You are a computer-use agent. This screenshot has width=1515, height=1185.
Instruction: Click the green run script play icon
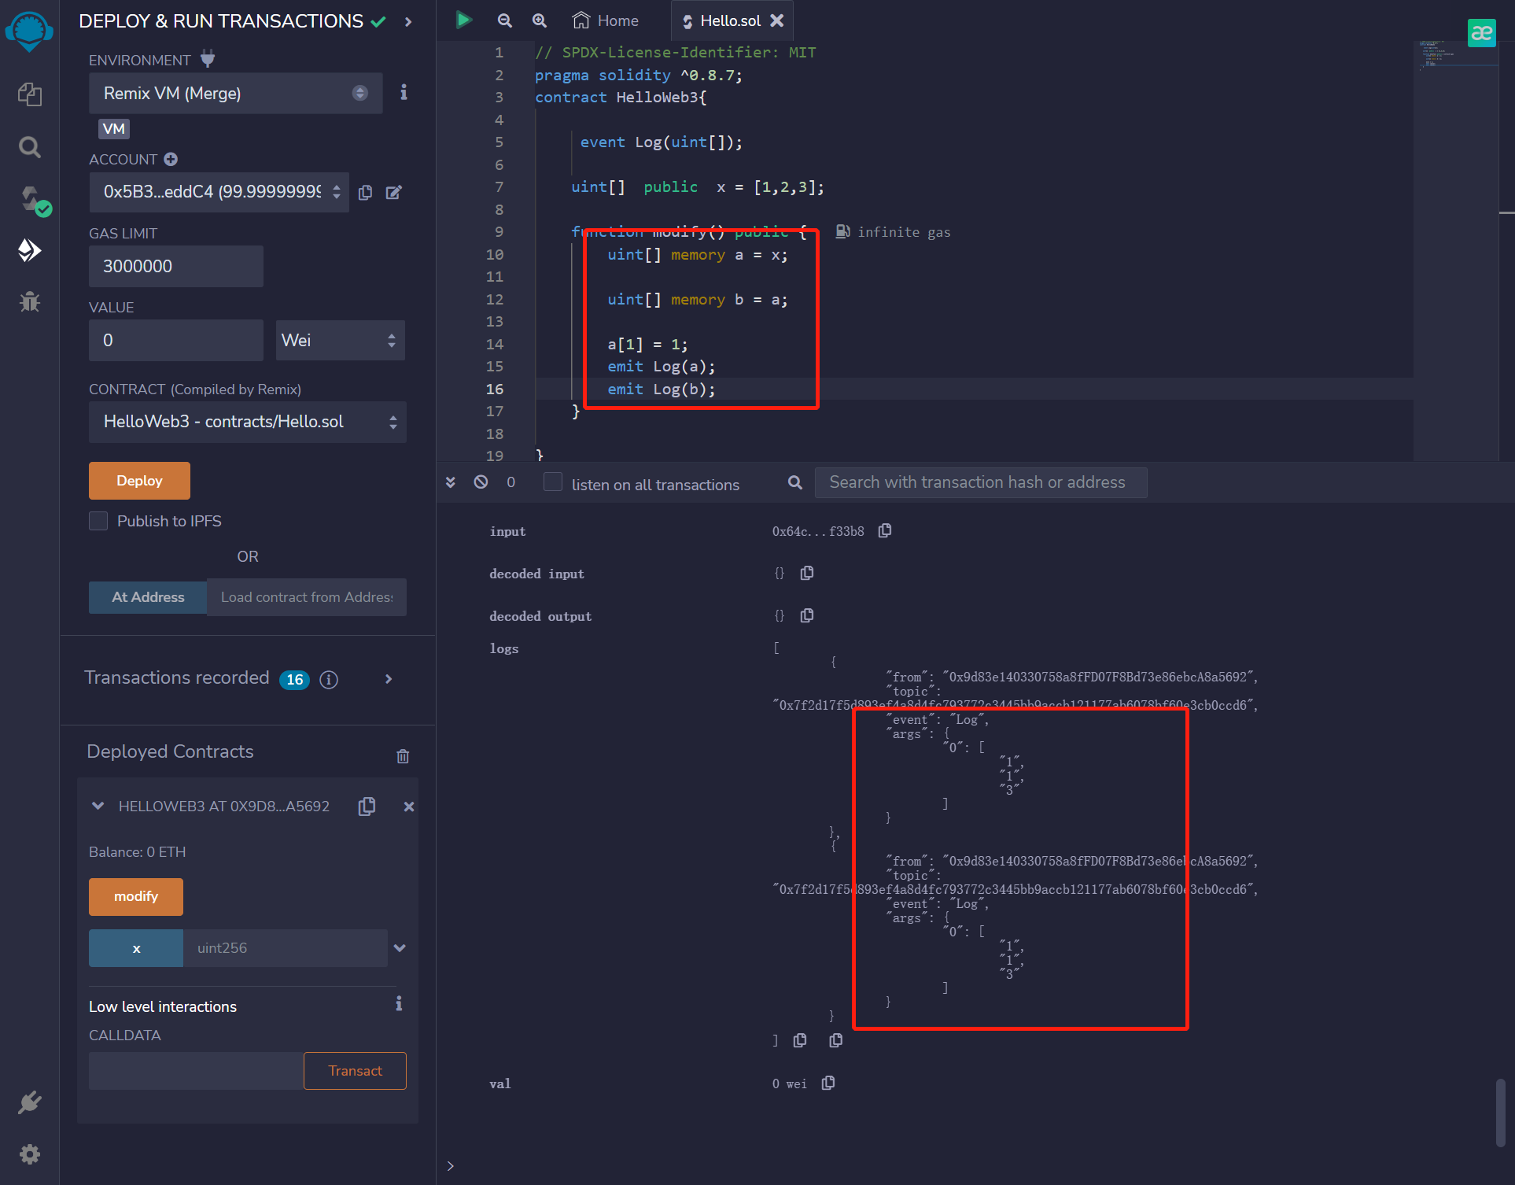(x=463, y=20)
